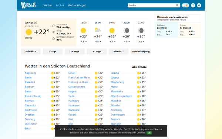The height and width of the screenshot is (139, 222).
Task: Open weather for Freiburg im Breis...
Action: pos(79,82)
